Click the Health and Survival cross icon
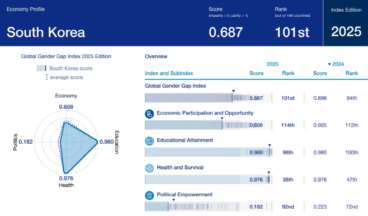Screen dimensions: 368x216 [149, 168]
